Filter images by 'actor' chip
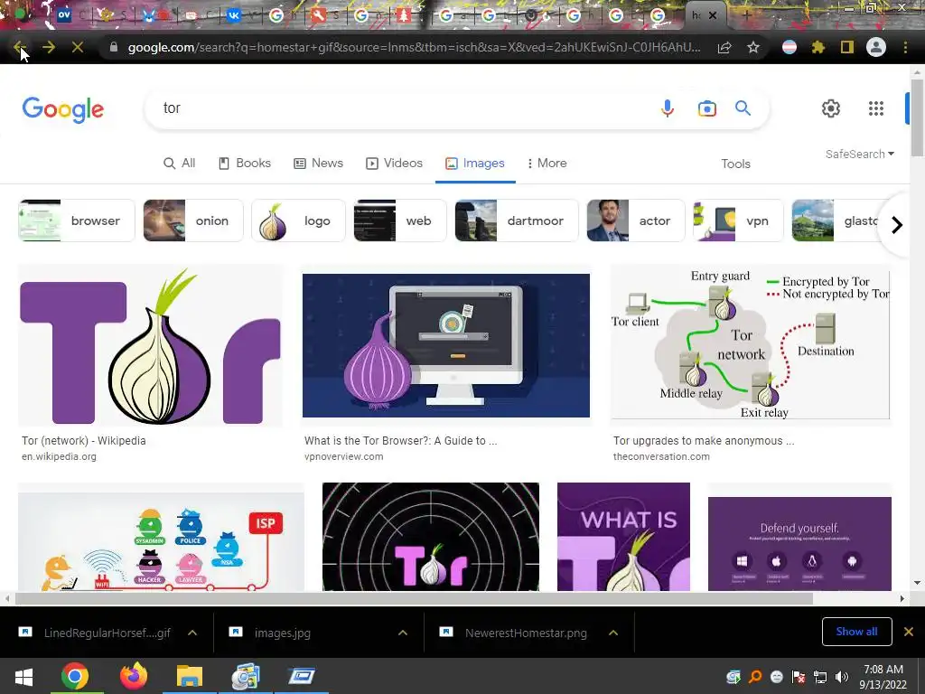 pyautogui.click(x=635, y=220)
